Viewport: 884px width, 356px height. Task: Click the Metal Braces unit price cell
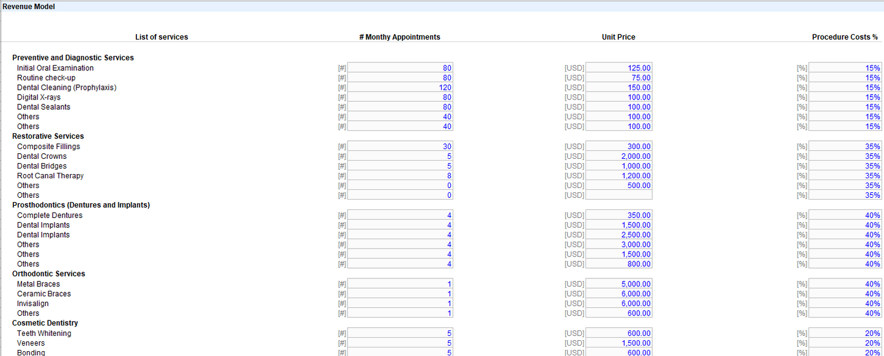click(x=618, y=284)
